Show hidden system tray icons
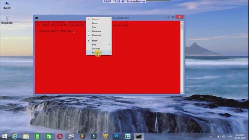249x140 pixels. point(210,136)
